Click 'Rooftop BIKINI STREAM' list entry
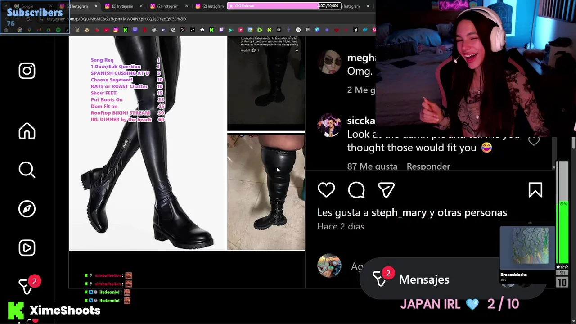 (x=121, y=113)
